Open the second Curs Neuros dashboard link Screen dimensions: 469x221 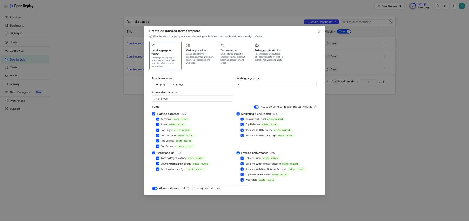pyautogui.click(x=135, y=57)
